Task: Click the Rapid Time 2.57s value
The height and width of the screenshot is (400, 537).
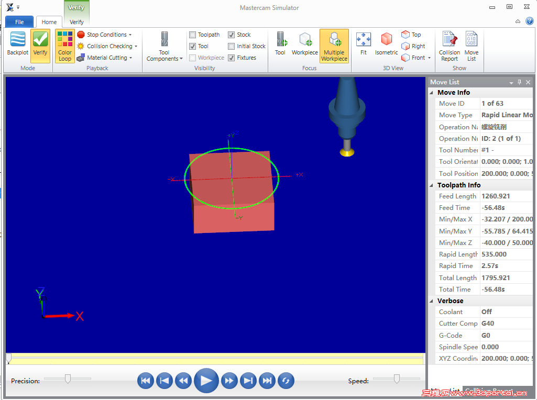Action: (490, 266)
